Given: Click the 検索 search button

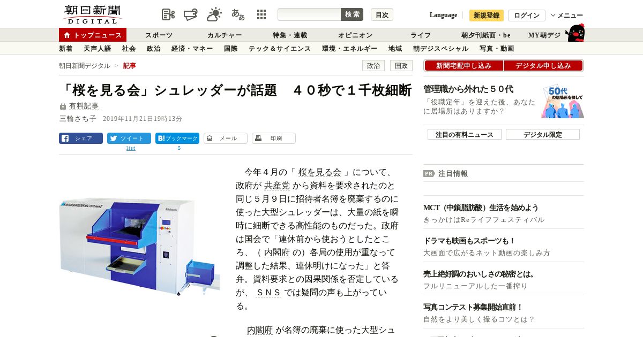Looking at the screenshot, I should tap(352, 14).
